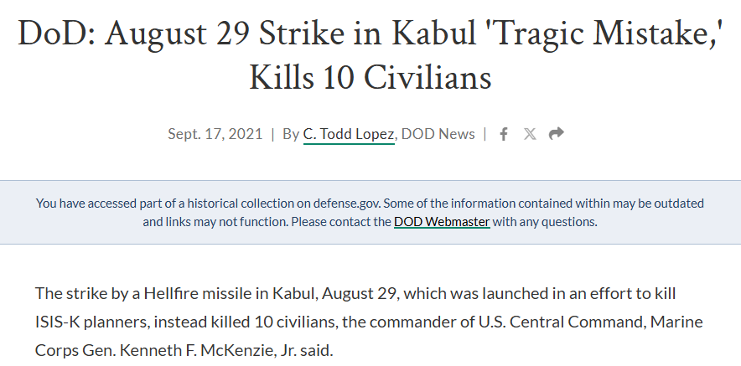Image resolution: width=741 pixels, height=366 pixels.
Task: Share the article on X
Action: point(530,134)
